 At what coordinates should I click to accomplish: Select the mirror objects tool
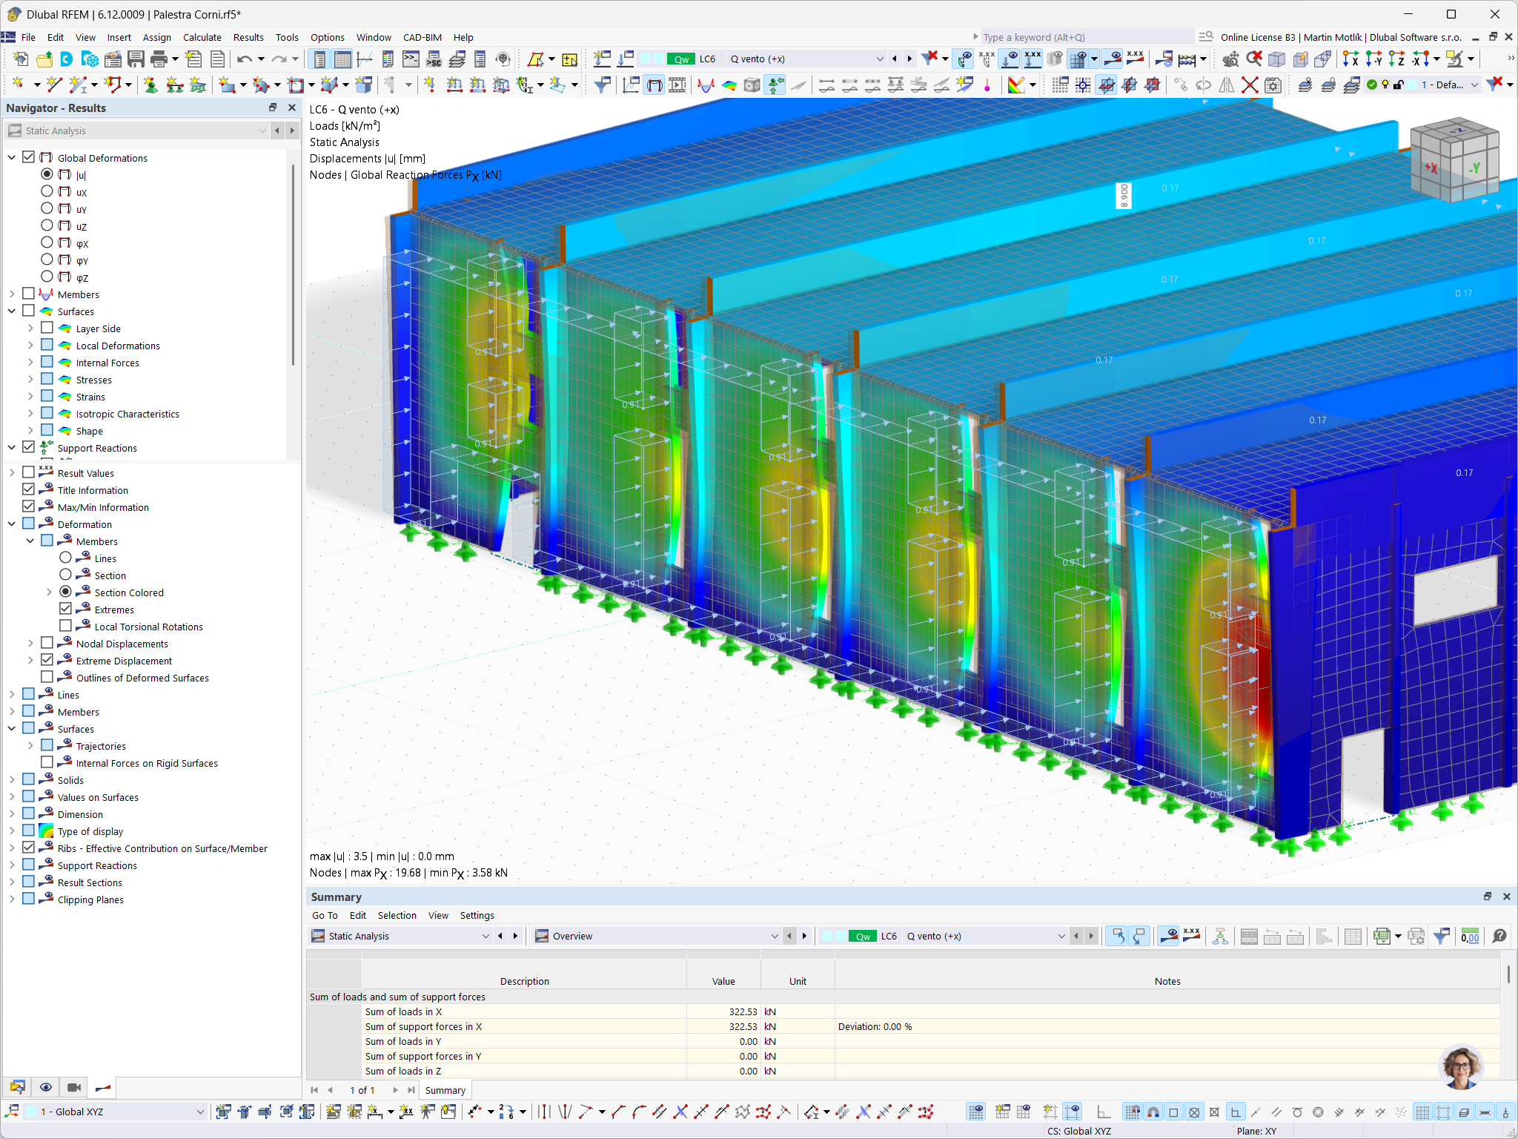click(1226, 85)
